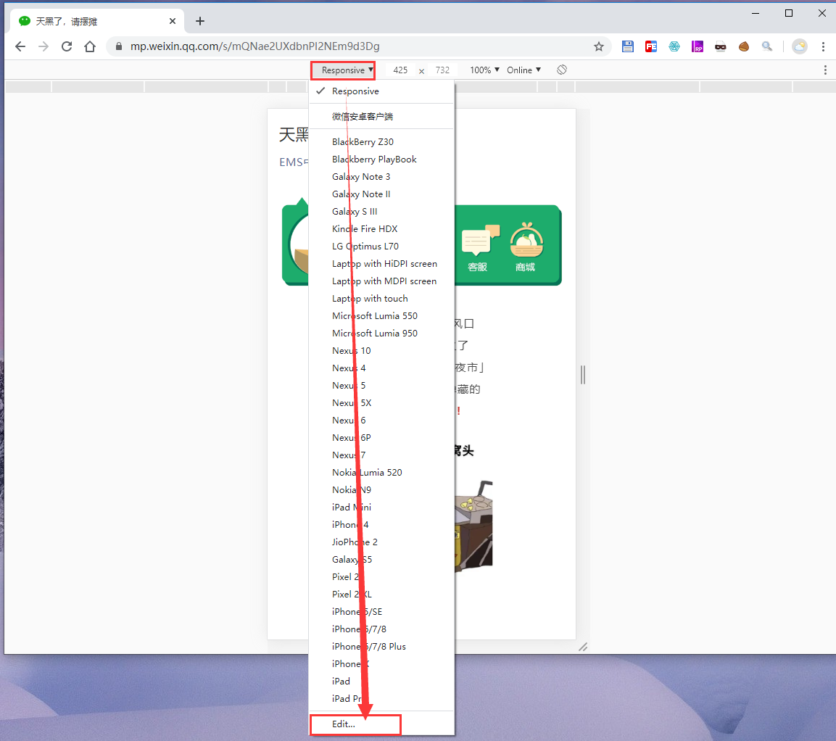
Task: Open a new browser tab
Action: click(200, 21)
